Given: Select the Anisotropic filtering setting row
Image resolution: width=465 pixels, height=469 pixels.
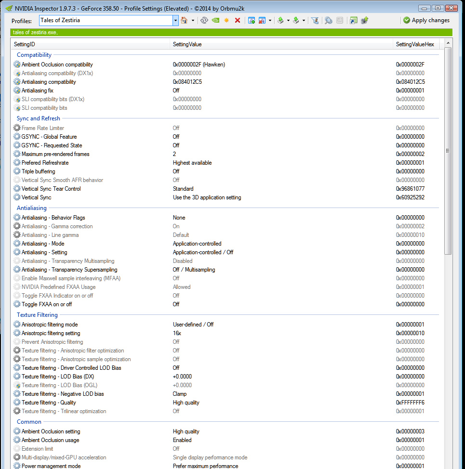Looking at the screenshot, I should point(51,333).
